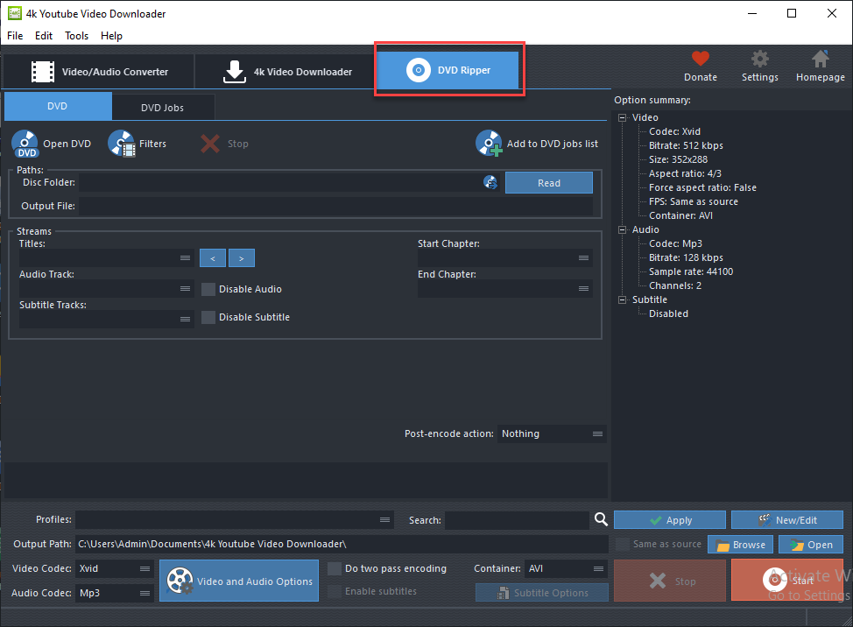
Task: Click the search magnifier icon
Action: [x=601, y=520]
